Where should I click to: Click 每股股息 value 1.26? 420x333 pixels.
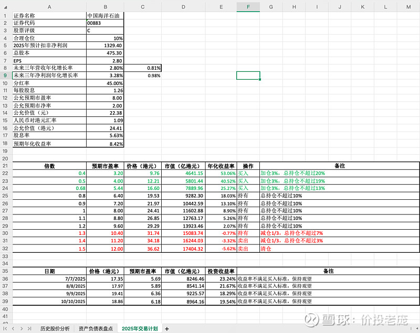106,90
